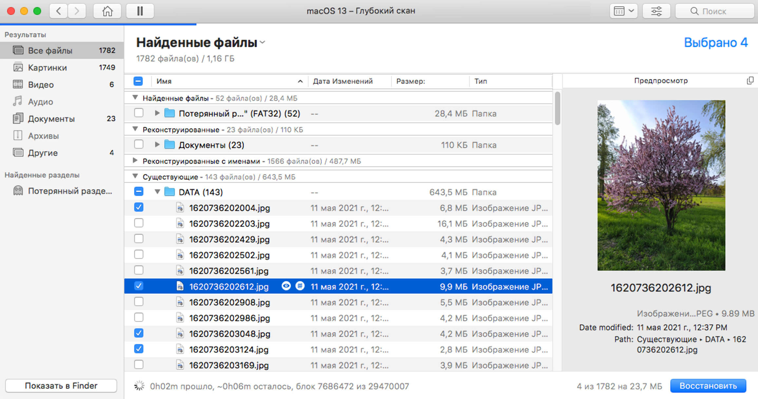The width and height of the screenshot is (758, 399).
Task: Select the Картинки category
Action: (48, 68)
